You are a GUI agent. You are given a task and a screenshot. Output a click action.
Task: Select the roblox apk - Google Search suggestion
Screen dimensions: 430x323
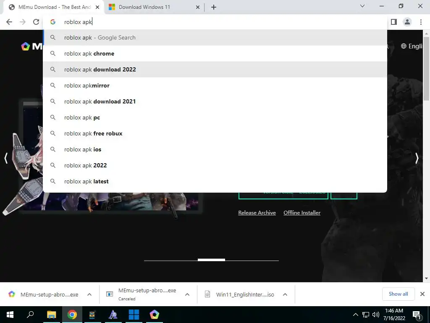coord(215,37)
